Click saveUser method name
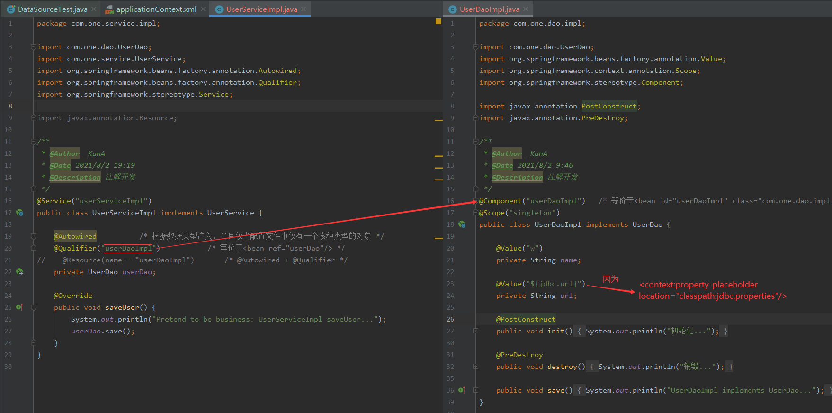This screenshot has width=832, height=413. [x=122, y=307]
